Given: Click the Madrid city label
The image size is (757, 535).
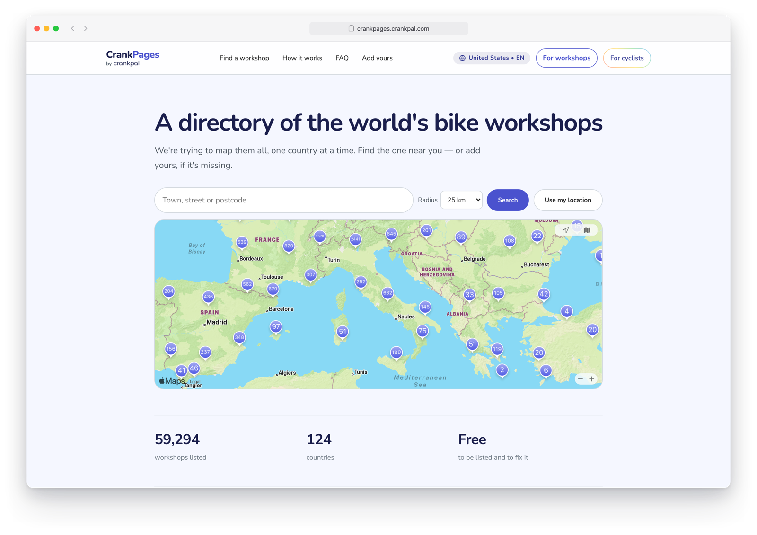Looking at the screenshot, I should 217,322.
